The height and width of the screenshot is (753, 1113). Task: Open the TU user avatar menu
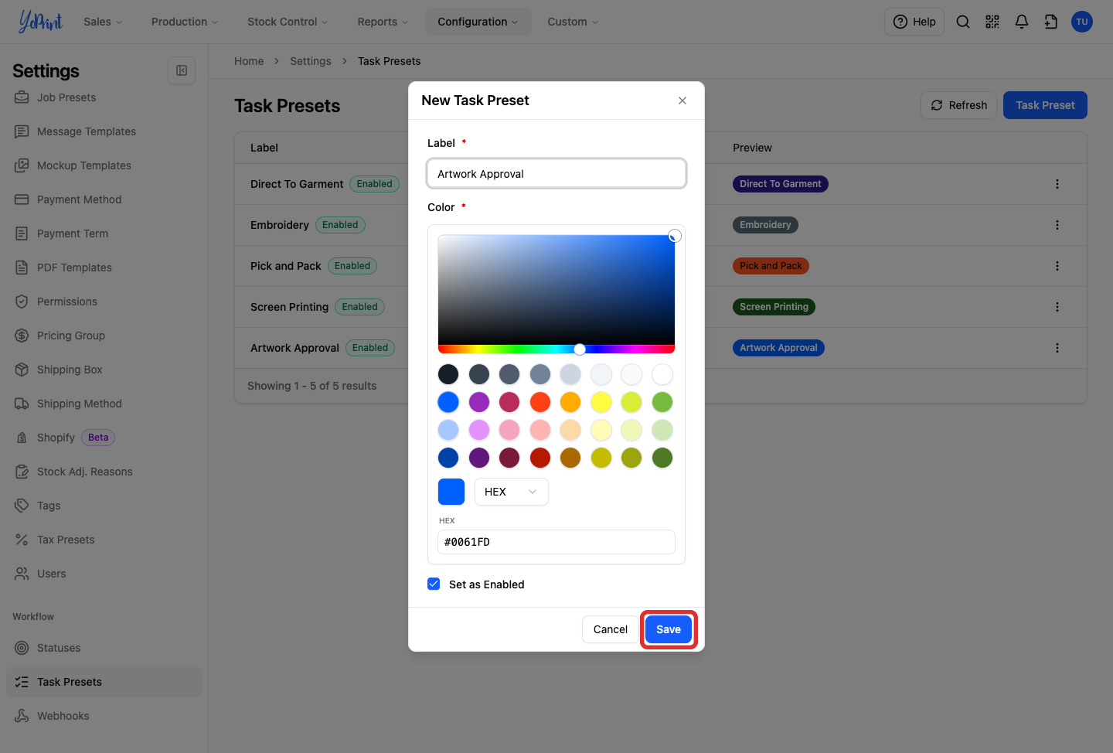pos(1082,22)
